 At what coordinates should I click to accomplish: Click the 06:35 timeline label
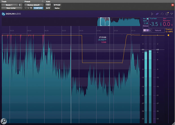pyautogui.click(x=12, y=31)
